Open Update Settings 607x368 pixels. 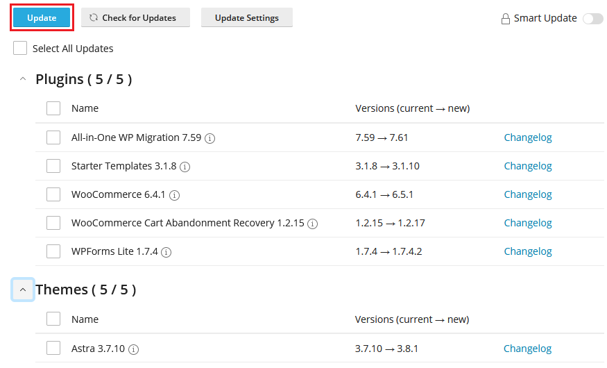click(x=246, y=18)
